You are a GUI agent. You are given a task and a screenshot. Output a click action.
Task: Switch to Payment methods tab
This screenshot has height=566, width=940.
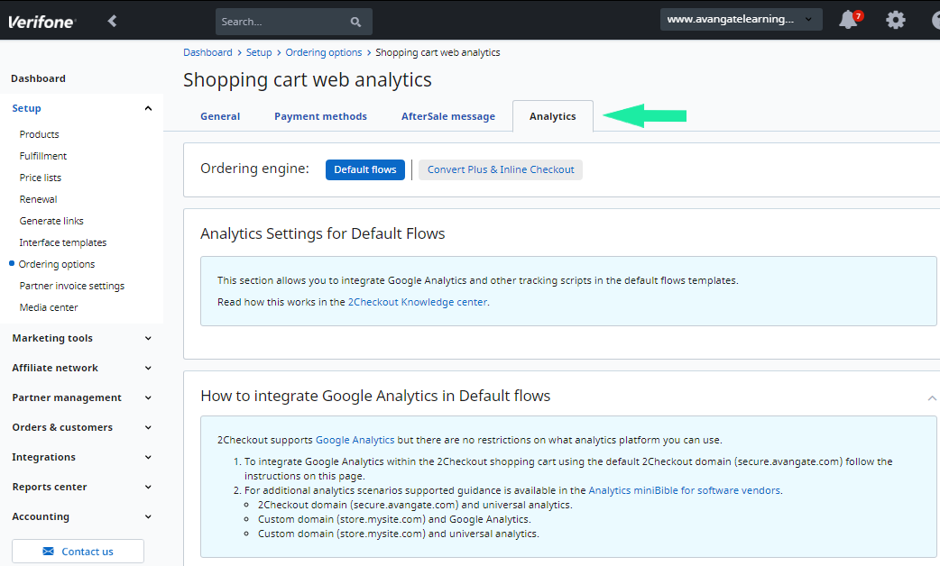pyautogui.click(x=321, y=116)
